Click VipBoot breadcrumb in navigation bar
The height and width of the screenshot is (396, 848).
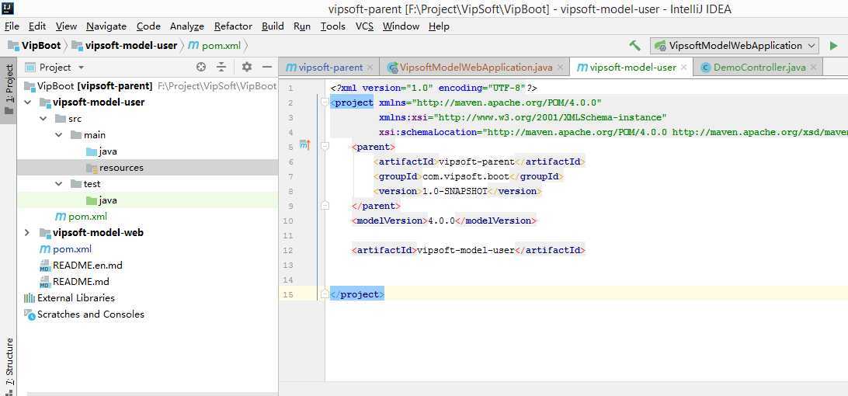pos(35,46)
